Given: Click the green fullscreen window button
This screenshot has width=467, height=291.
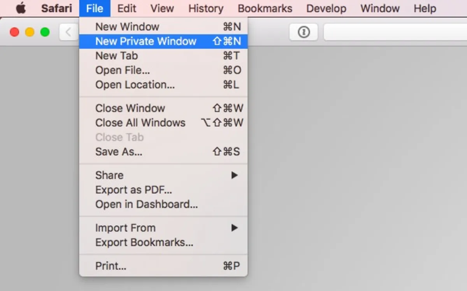Looking at the screenshot, I should pyautogui.click(x=45, y=32).
